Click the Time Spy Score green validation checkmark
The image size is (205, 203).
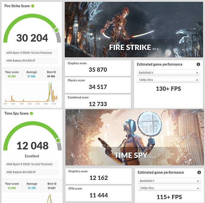[x=31, y=113]
